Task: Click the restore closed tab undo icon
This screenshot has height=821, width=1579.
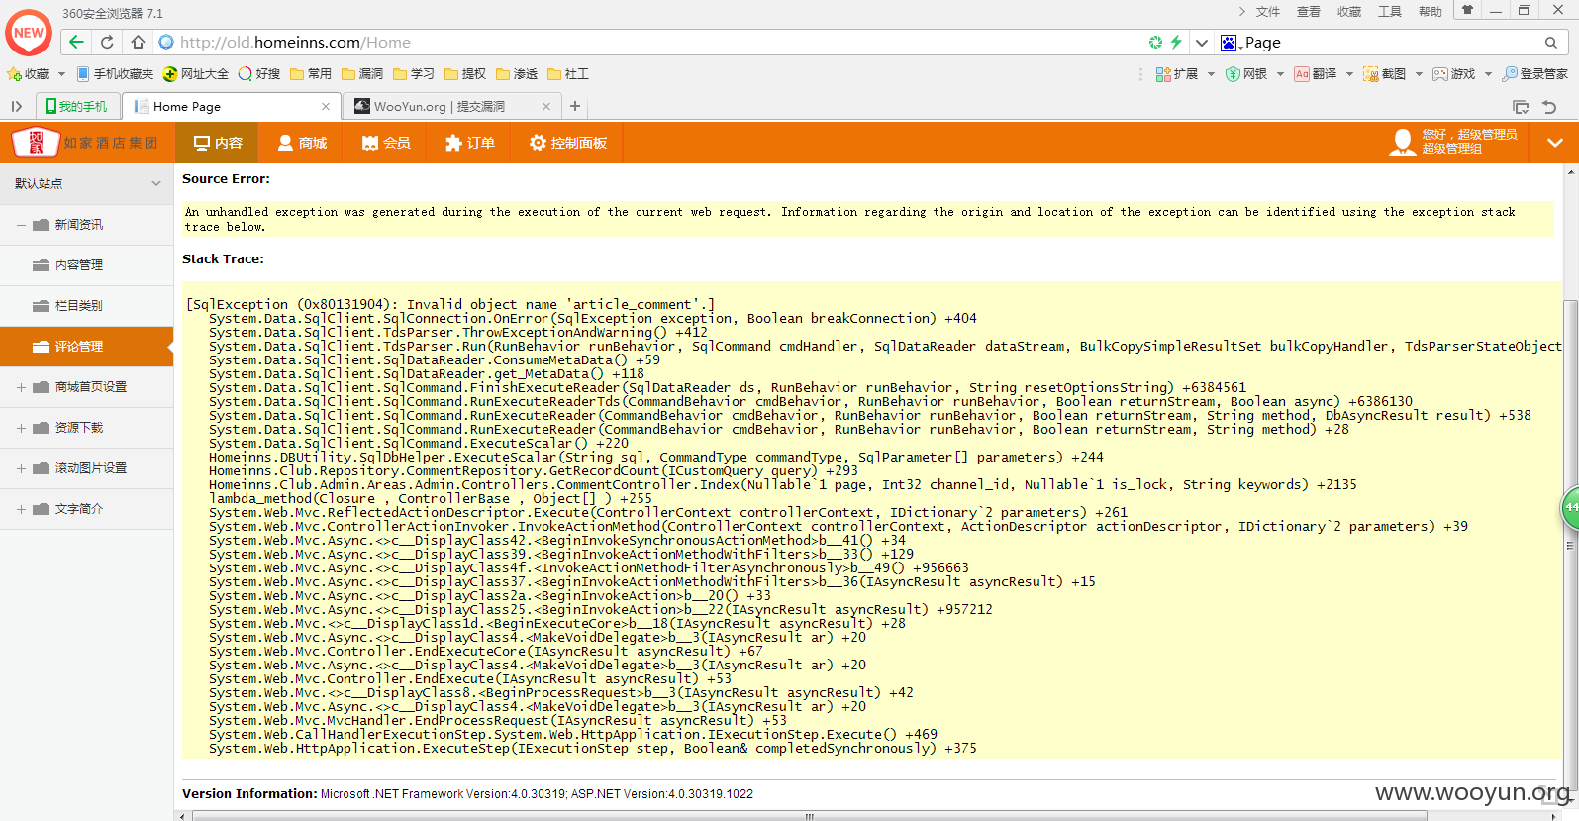Action: pyautogui.click(x=1549, y=107)
